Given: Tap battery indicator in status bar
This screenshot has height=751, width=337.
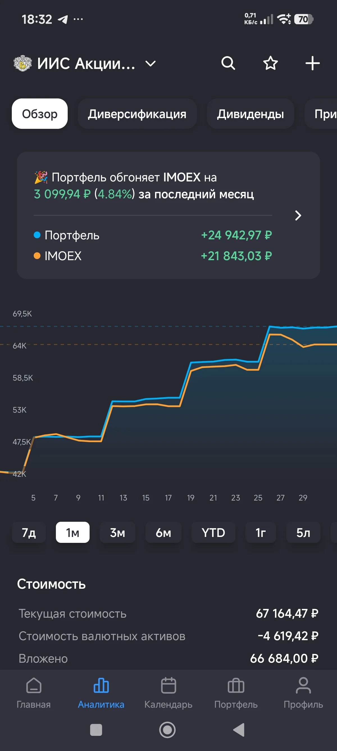Looking at the screenshot, I should 304,19.
